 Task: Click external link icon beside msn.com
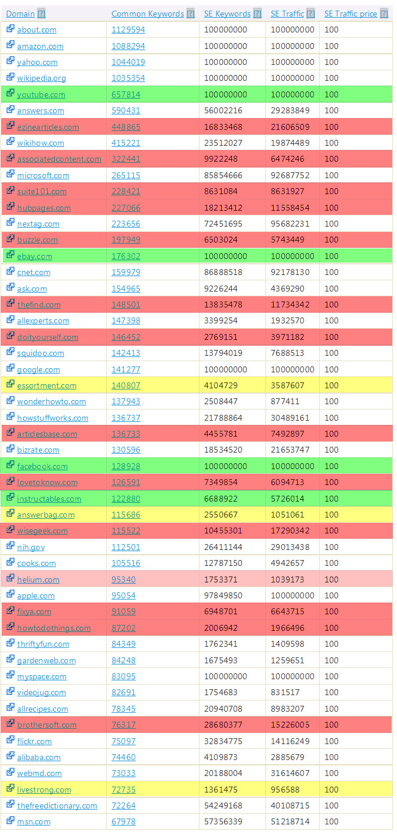point(11,821)
